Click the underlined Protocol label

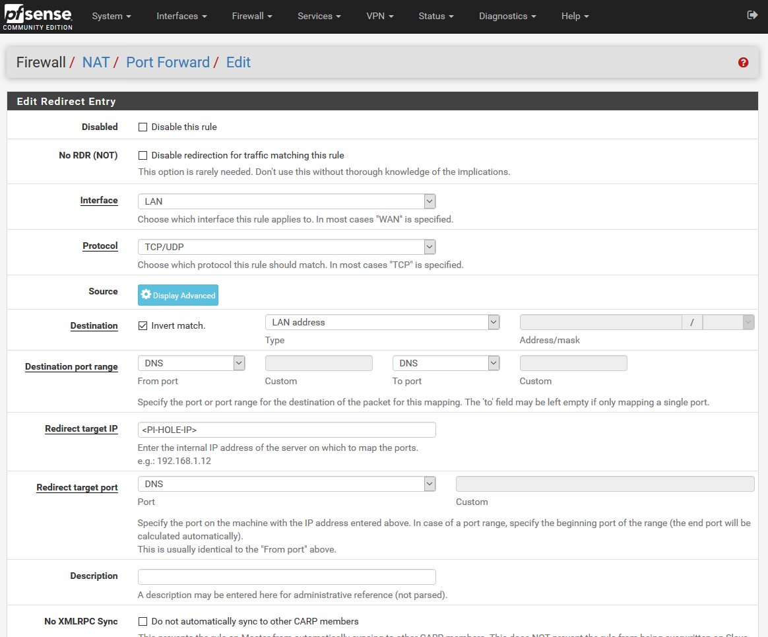pyautogui.click(x=100, y=246)
